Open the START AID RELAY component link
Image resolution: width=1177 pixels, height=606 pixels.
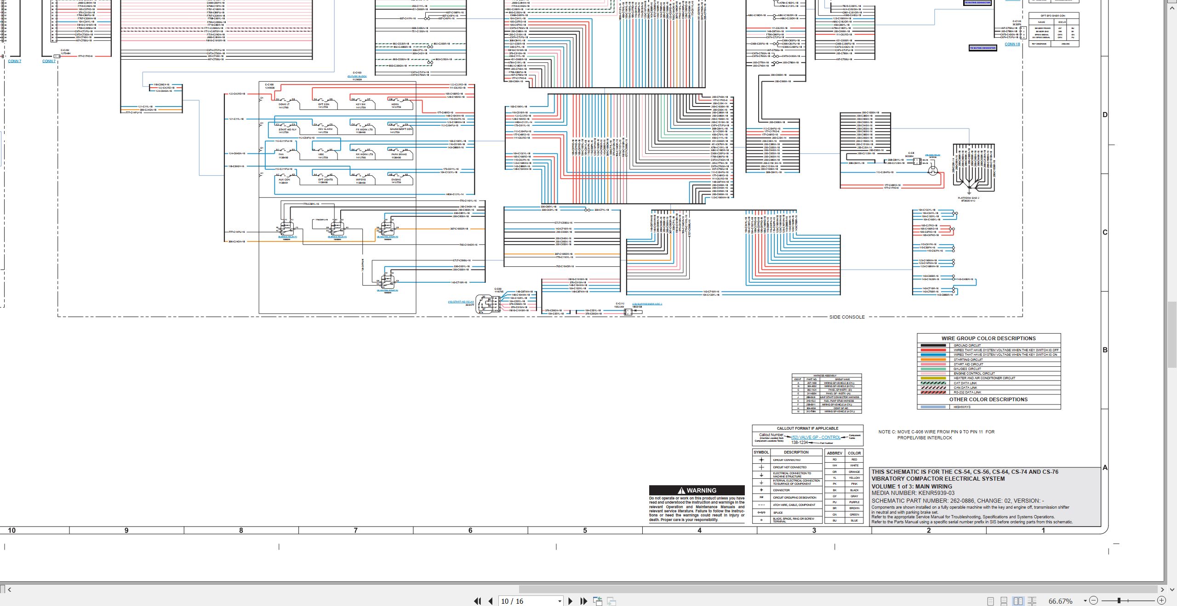461,302
